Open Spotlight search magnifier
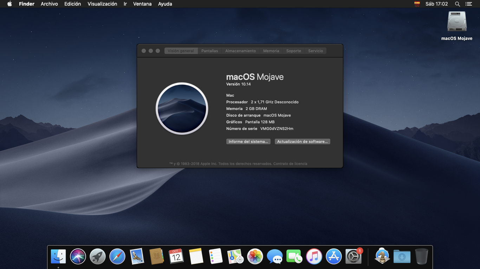The height and width of the screenshot is (269, 480). 458,4
